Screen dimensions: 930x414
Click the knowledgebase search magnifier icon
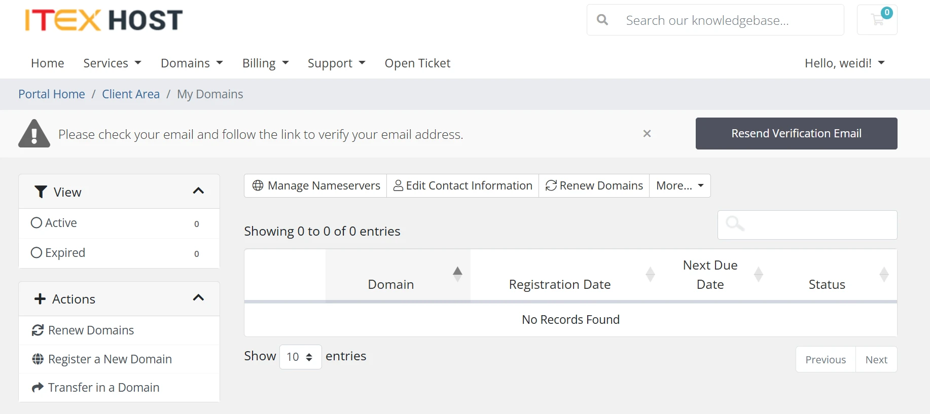602,20
